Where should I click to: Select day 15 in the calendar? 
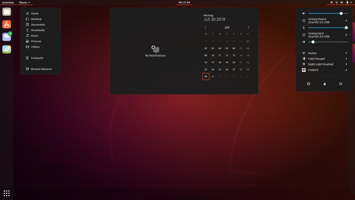pyautogui.click(x=248, y=55)
